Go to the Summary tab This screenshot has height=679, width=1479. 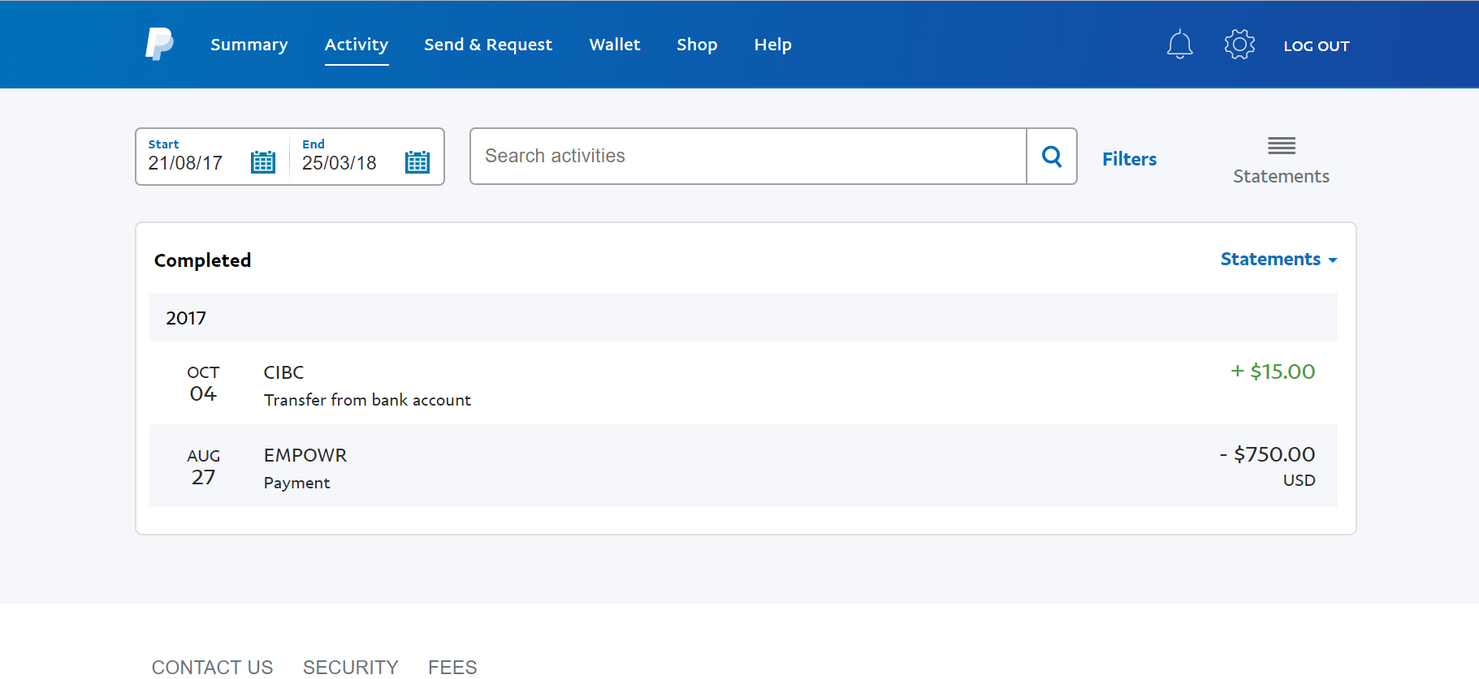tap(249, 45)
